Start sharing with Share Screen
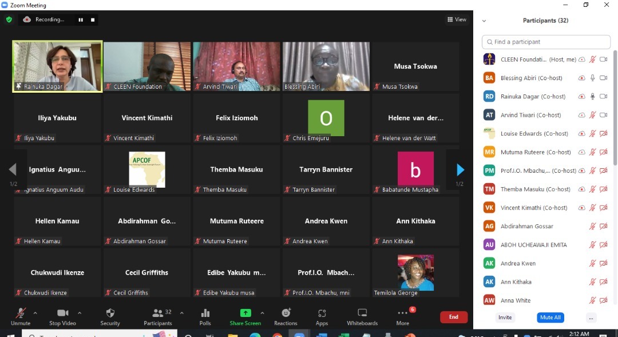This screenshot has height=337, width=618. (245, 317)
